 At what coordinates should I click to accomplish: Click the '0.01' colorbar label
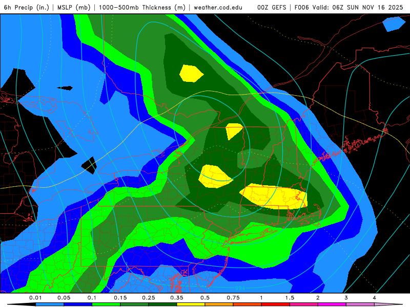(35, 298)
